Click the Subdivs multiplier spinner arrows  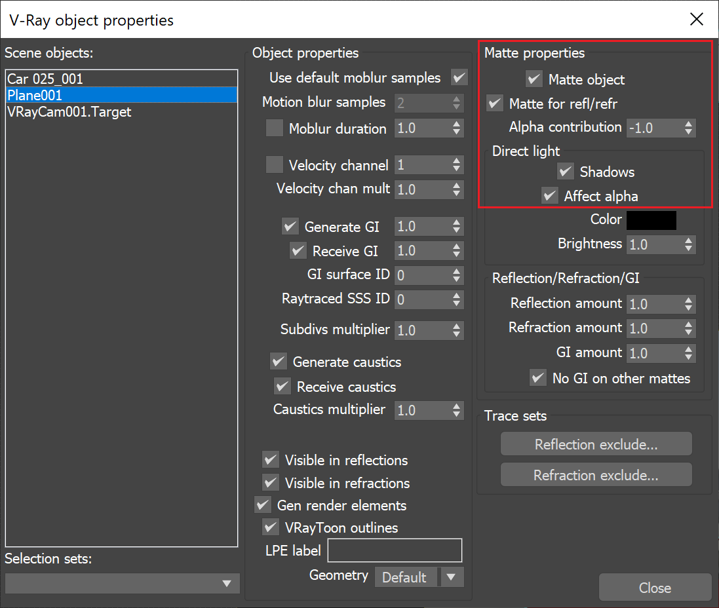456,330
